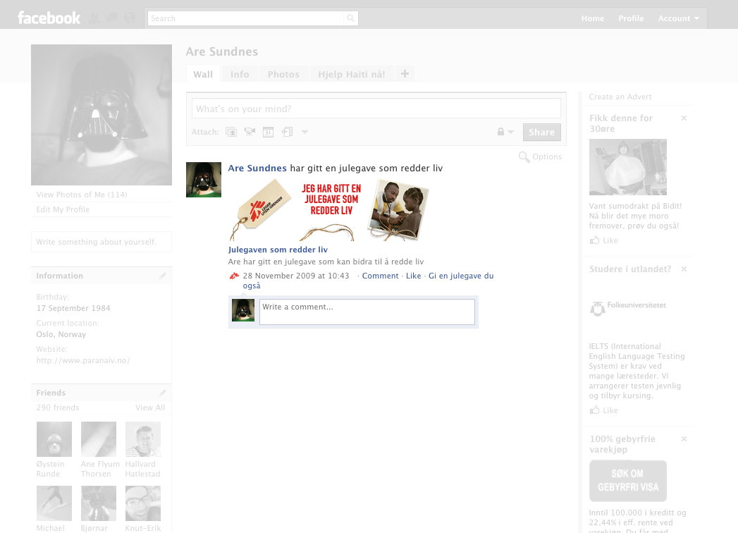The width and height of the screenshot is (738, 533).
Task: Attach a video using the camera icon
Action: point(250,132)
